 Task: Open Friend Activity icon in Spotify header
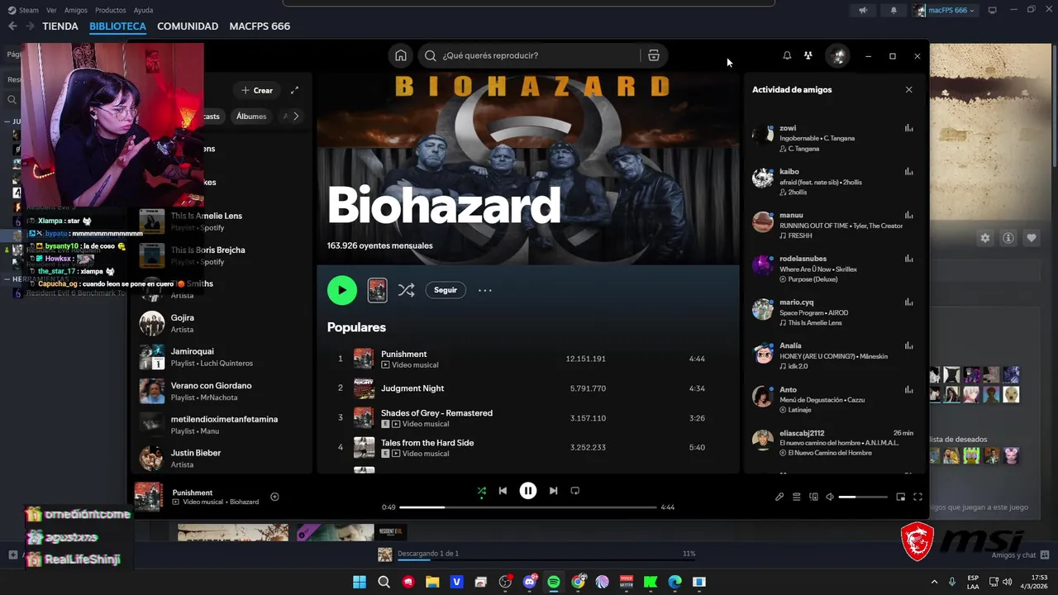[x=808, y=55]
